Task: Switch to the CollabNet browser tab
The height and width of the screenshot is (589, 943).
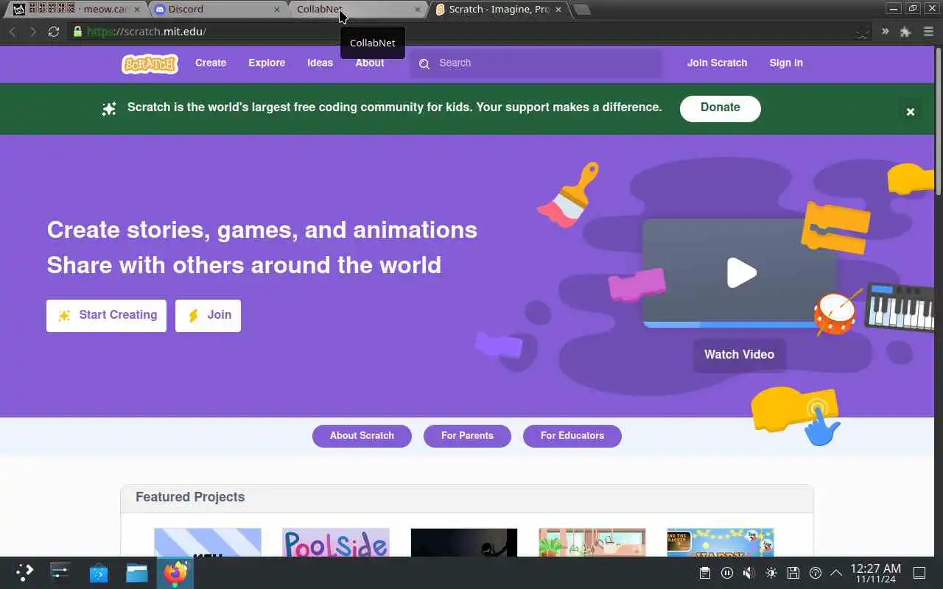Action: pos(357,10)
